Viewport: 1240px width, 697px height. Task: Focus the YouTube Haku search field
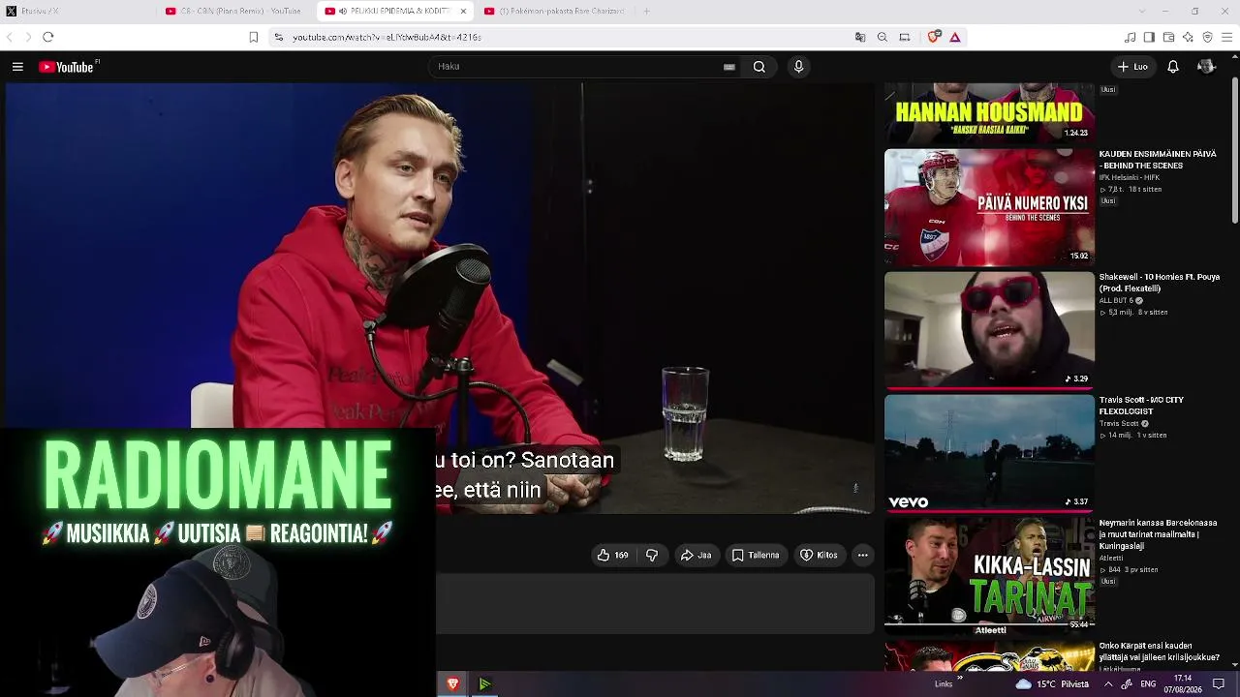tap(579, 67)
